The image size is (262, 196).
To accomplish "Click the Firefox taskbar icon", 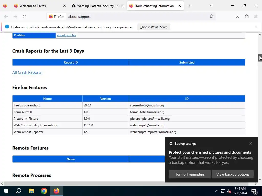I will pyautogui.click(x=57, y=191).
